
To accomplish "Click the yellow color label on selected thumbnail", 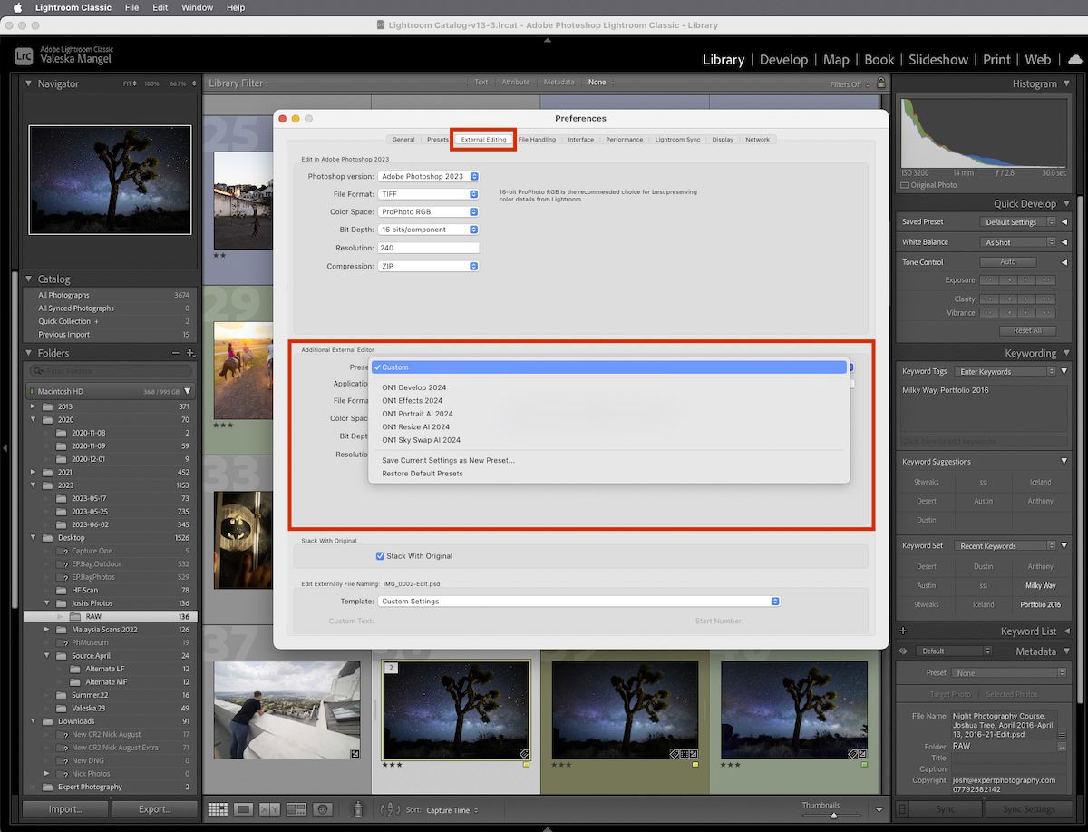I will pyautogui.click(x=526, y=765).
